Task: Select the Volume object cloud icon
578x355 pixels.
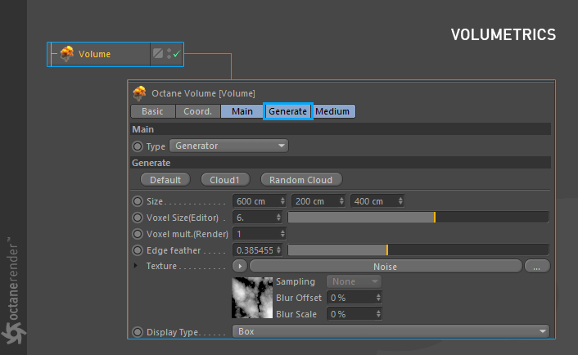Action: [66, 54]
